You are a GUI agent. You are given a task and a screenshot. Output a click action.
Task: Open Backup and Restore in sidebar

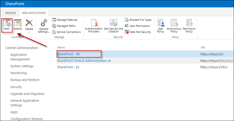(25, 80)
